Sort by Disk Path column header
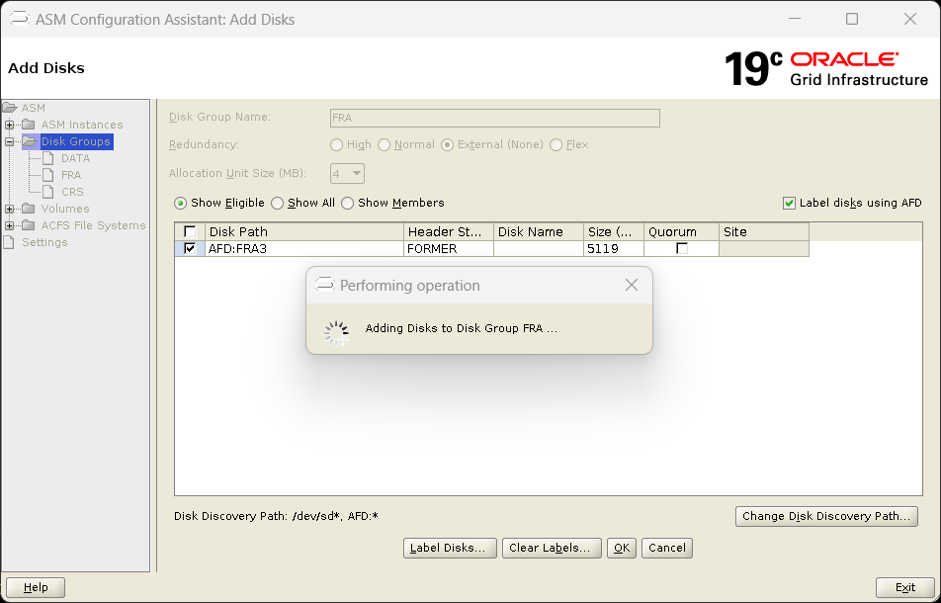The width and height of the screenshot is (941, 603). click(304, 231)
